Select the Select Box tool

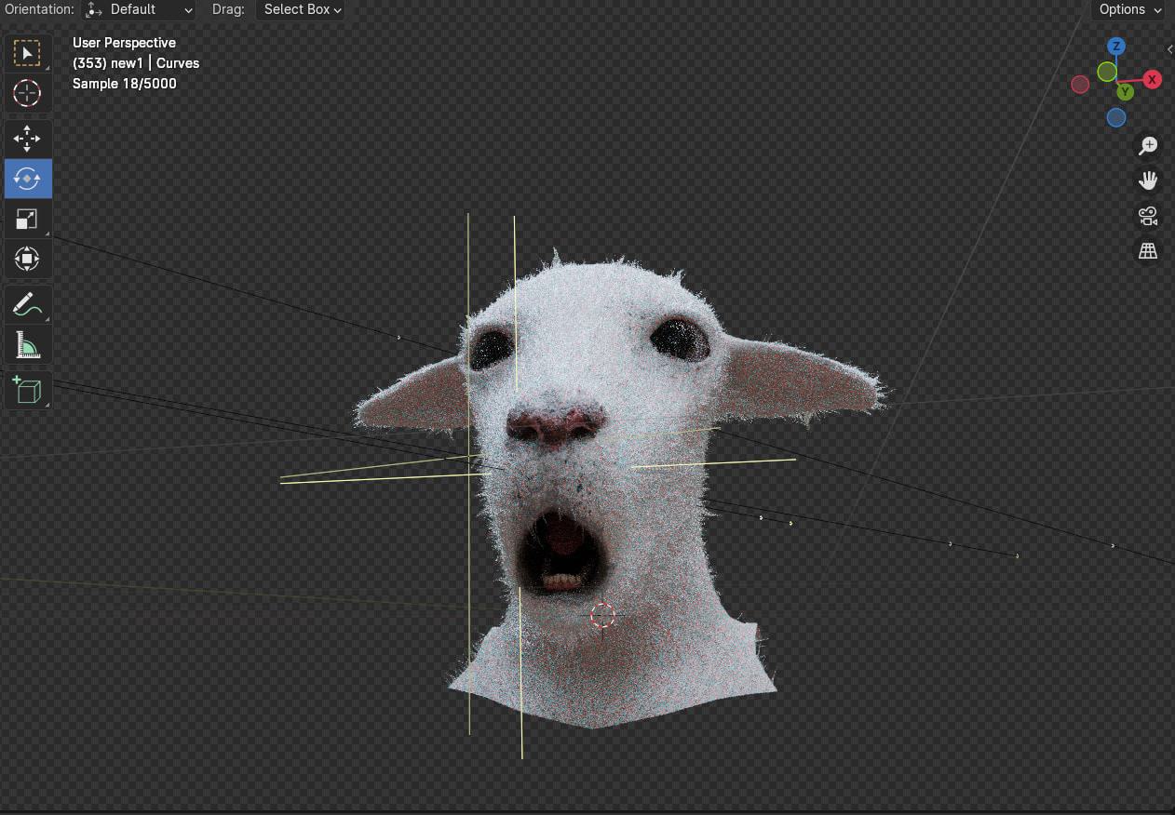point(27,53)
